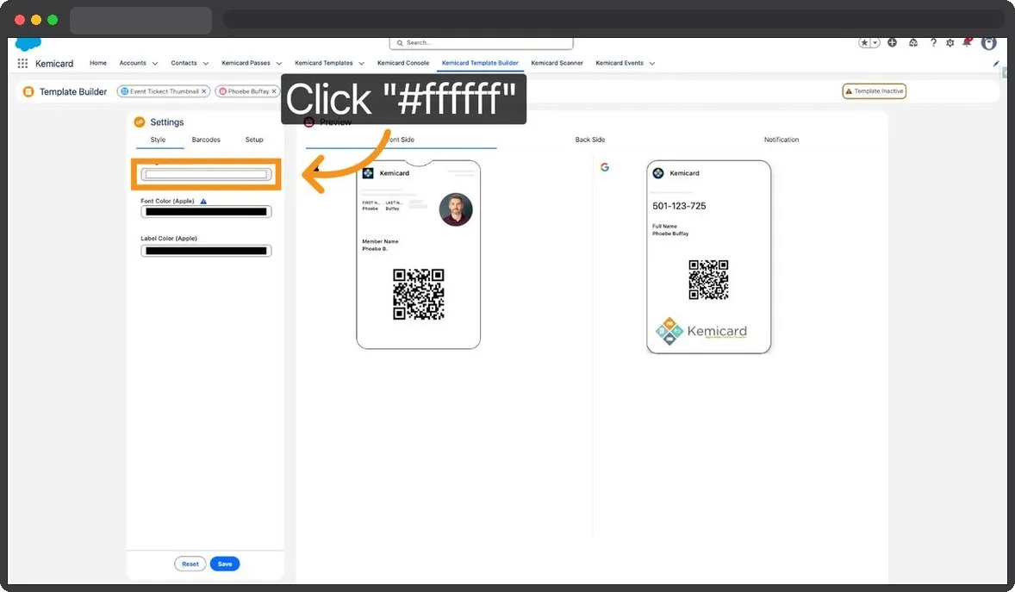Click the white #ffffff color field
Screen dimensions: 1015x592
pos(206,174)
